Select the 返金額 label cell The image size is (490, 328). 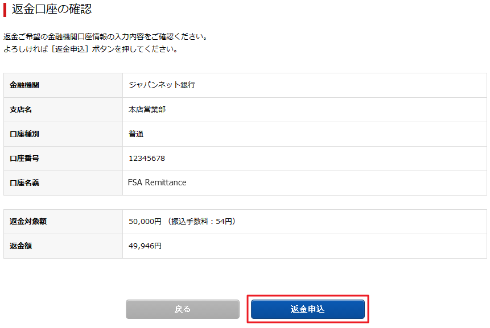click(63, 246)
